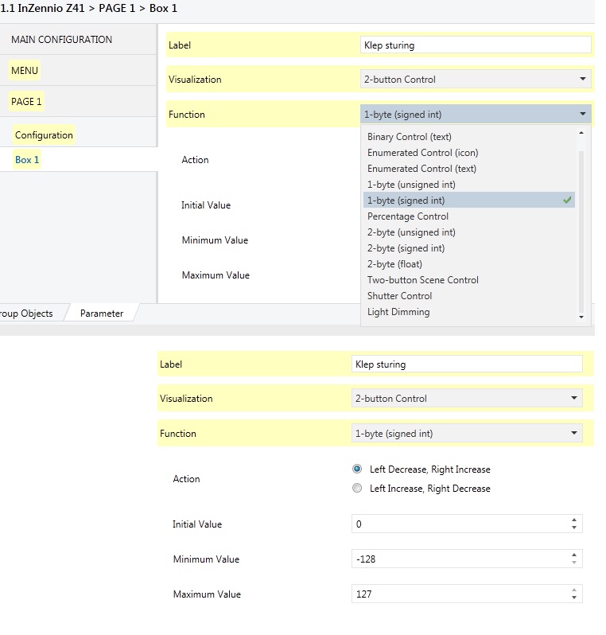Click the upper Label text field
The width and height of the screenshot is (606, 635).
476,45
